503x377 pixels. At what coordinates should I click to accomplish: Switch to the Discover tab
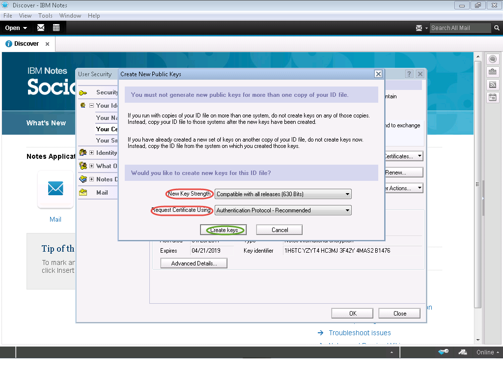click(27, 44)
